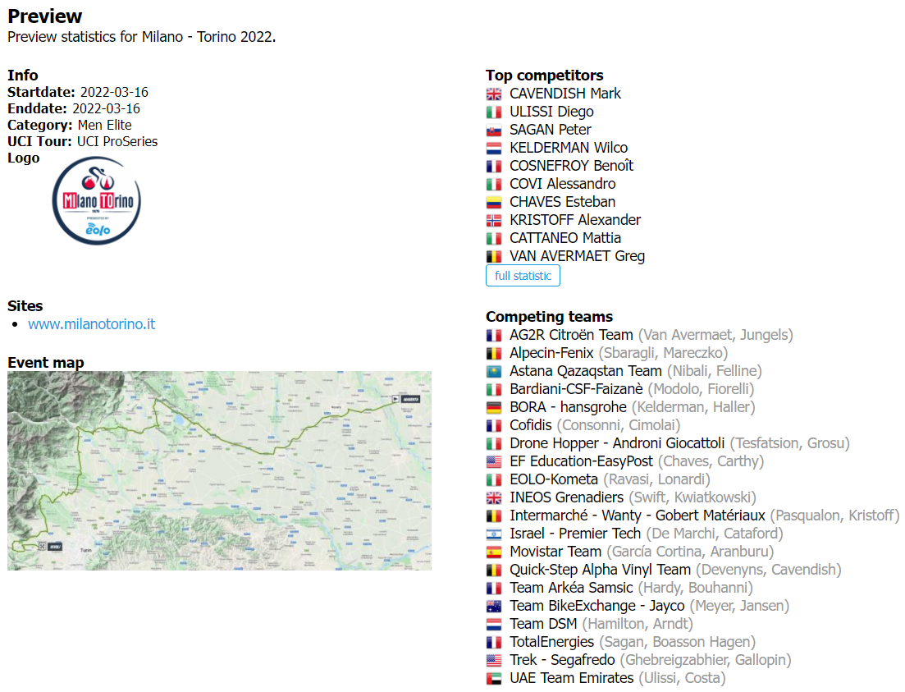Click the Australian flag next to Team BikeExchange - Jayco
Image resolution: width=905 pixels, height=692 pixels.
493,606
